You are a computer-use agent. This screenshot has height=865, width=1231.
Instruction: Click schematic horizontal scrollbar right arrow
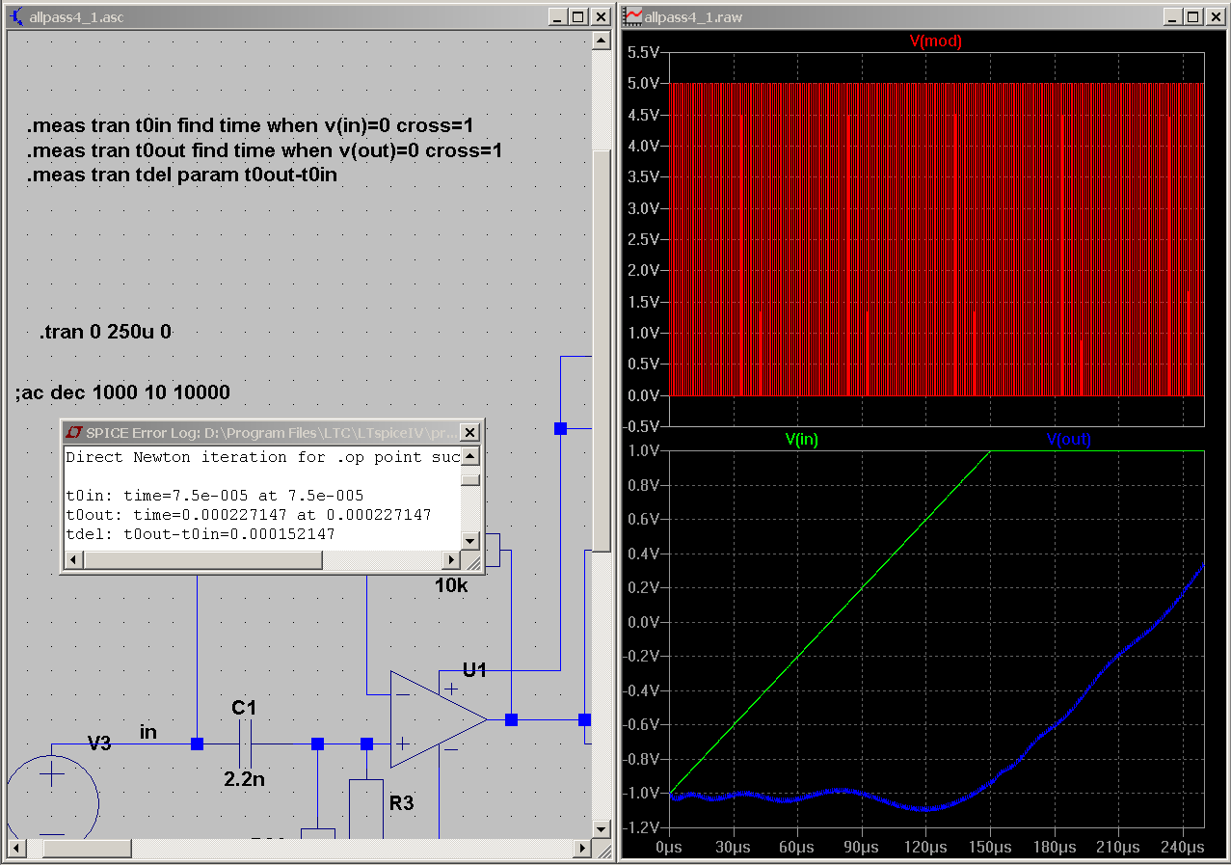pos(581,849)
